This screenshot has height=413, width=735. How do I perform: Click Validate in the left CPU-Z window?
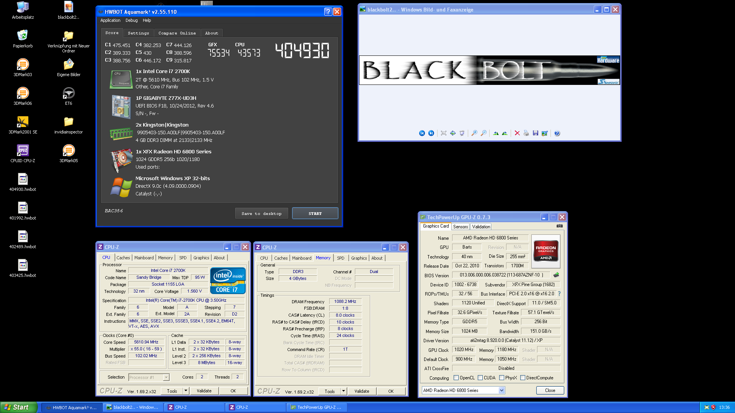[204, 391]
